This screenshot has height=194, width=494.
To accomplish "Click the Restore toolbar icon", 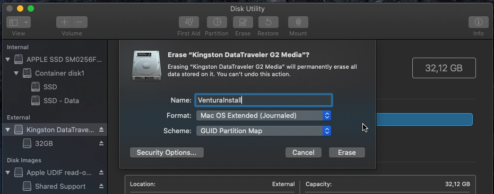I will 268,22.
